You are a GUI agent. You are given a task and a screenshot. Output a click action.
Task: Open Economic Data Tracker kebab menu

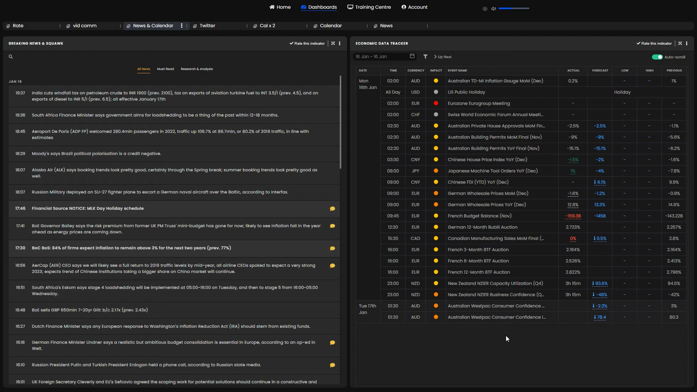click(687, 43)
